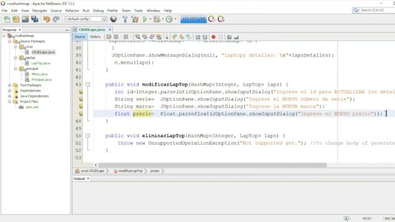Click the garbage collection icon beside memory bar
Screen dimensions: 395x222
click(212, 19)
